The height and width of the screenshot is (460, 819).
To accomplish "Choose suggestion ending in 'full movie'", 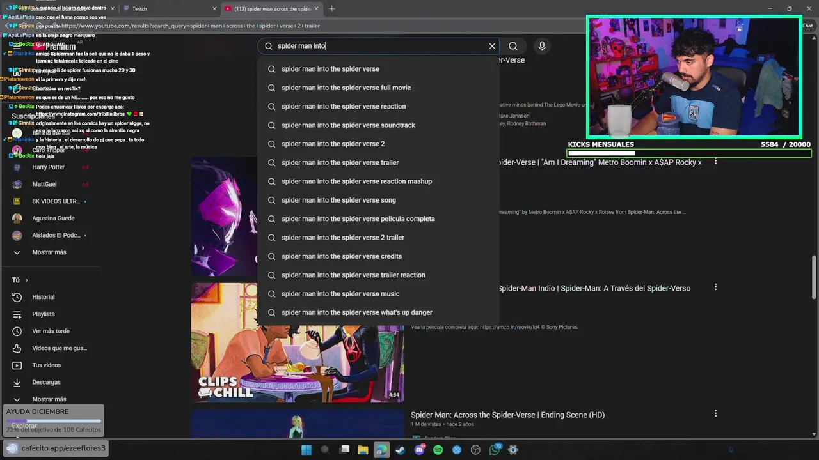I will [x=378, y=88].
